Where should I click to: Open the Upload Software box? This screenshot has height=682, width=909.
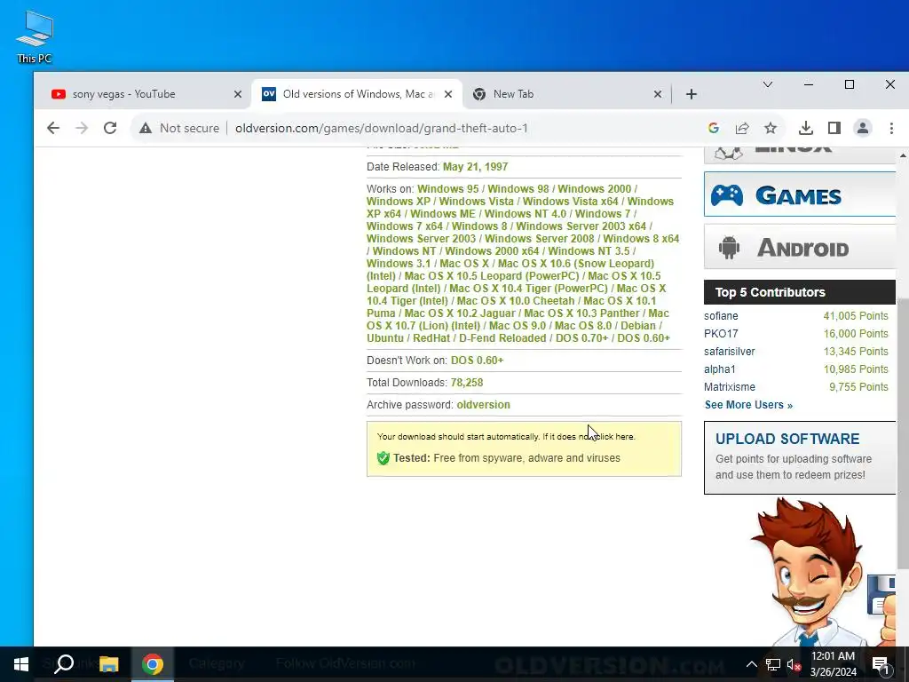click(800, 457)
